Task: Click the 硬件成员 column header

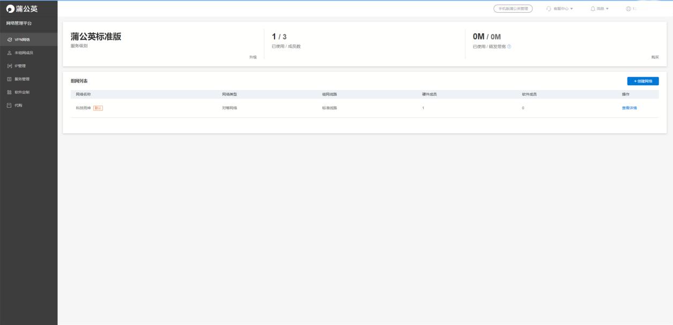Action: tap(429, 94)
